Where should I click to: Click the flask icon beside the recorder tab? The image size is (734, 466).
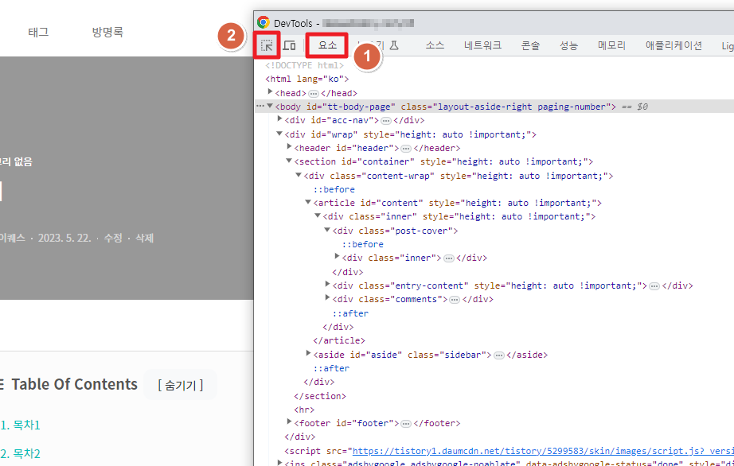tap(395, 45)
